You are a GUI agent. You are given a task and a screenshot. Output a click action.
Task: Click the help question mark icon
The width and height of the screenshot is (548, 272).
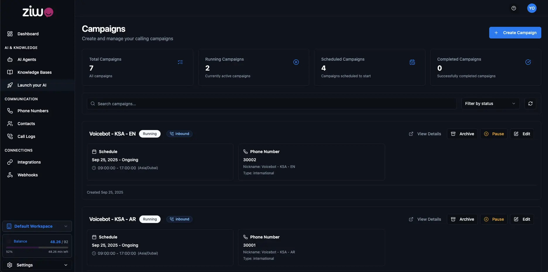click(513, 8)
